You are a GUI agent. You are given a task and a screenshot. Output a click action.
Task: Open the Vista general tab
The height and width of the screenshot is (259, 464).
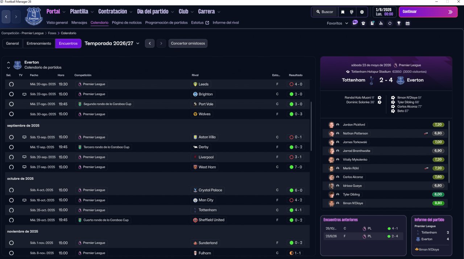pos(57,22)
